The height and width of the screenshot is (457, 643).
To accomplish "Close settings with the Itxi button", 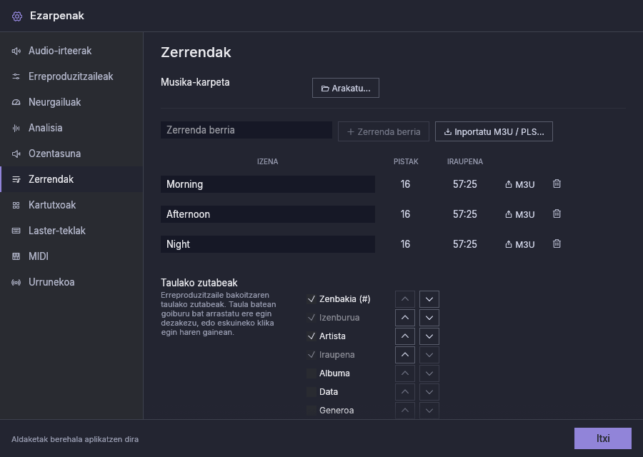I will (603, 438).
